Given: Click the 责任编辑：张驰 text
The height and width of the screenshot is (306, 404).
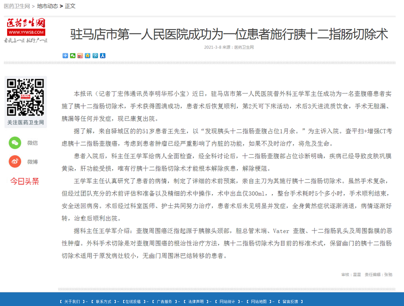Looking at the screenshot, I should pyautogui.click(x=379, y=275).
